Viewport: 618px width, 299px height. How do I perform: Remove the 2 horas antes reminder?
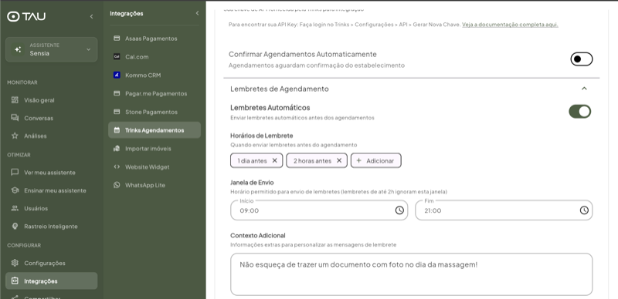pos(339,160)
